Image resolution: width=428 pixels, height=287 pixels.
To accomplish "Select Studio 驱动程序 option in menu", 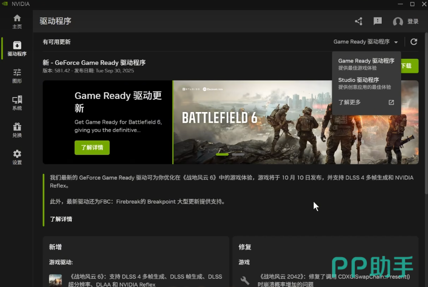I will 364,83.
